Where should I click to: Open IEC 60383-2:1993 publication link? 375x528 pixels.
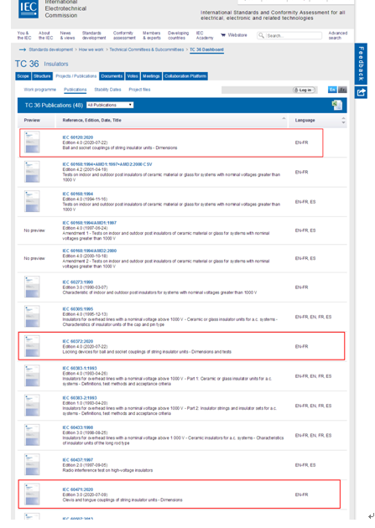point(80,398)
